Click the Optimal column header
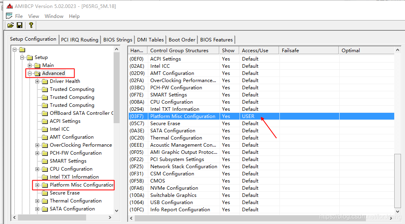The height and width of the screenshot is (224, 405). tap(366, 50)
